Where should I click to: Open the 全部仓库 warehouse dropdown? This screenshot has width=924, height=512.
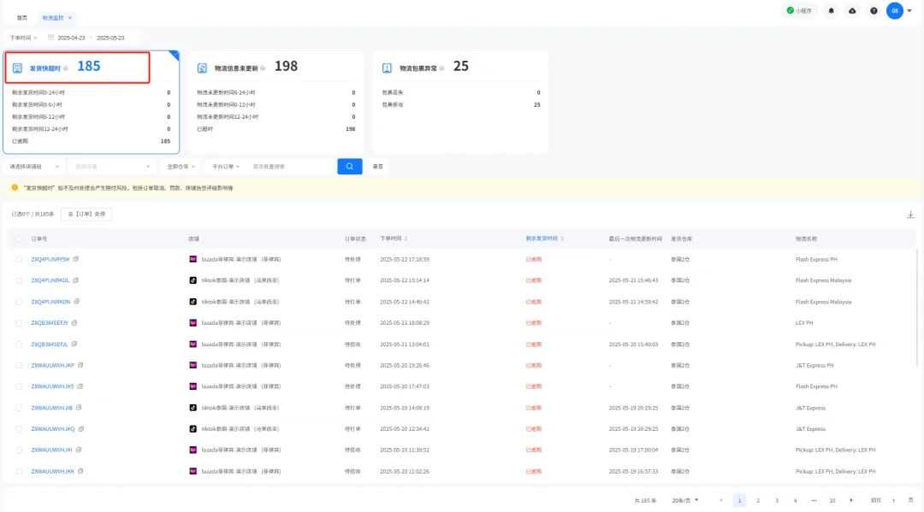coord(181,167)
